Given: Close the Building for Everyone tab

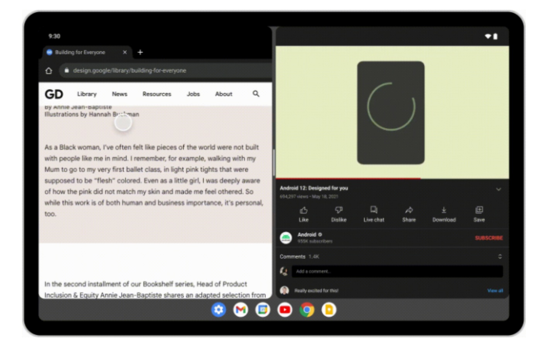Looking at the screenshot, I should click(125, 52).
